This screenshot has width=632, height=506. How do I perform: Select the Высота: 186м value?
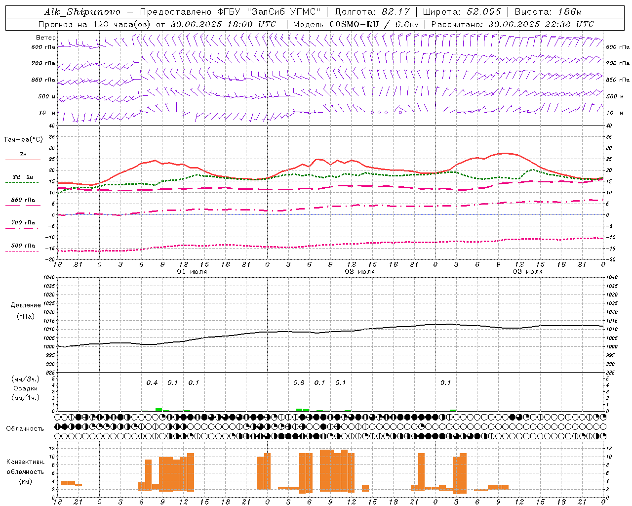[548, 12]
